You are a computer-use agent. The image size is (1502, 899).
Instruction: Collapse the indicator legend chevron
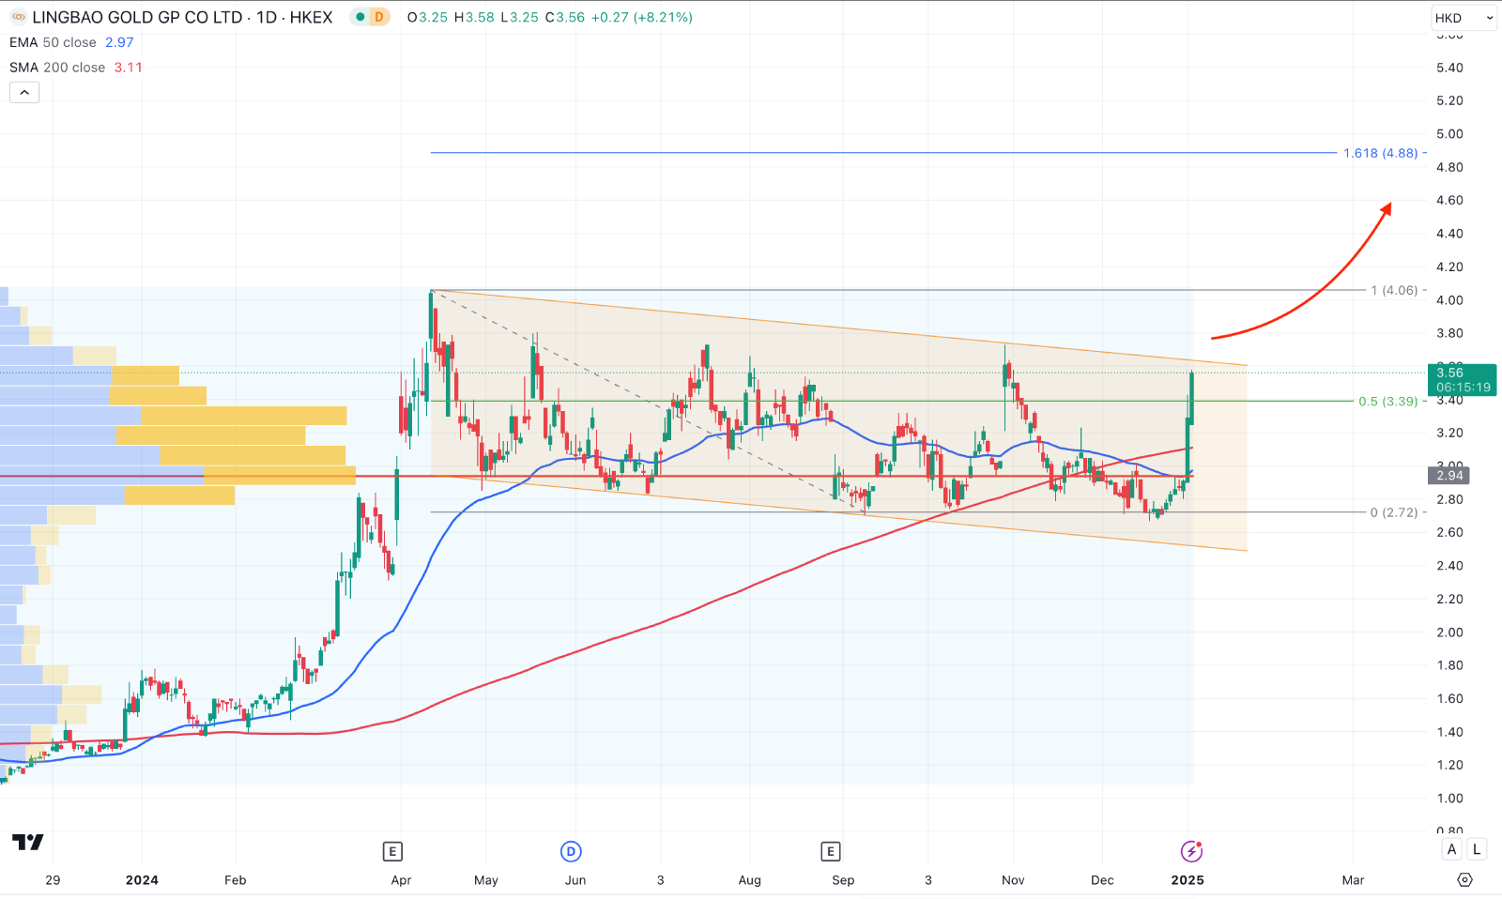(24, 92)
